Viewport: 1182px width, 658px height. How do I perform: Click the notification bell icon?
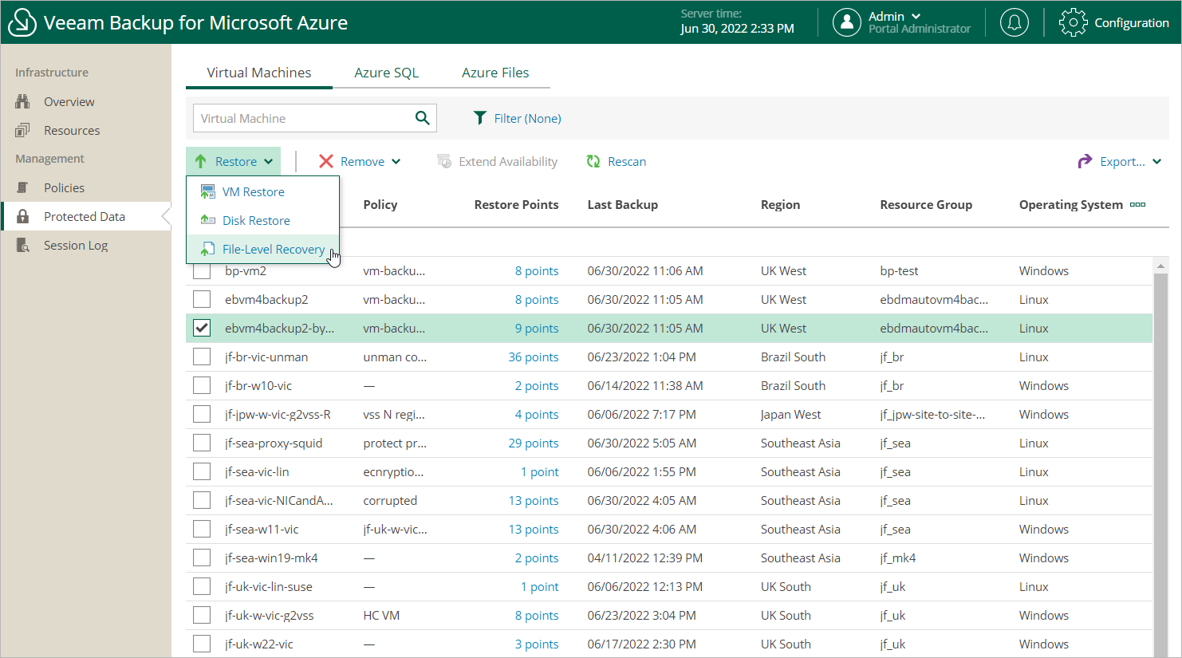pyautogui.click(x=1014, y=22)
